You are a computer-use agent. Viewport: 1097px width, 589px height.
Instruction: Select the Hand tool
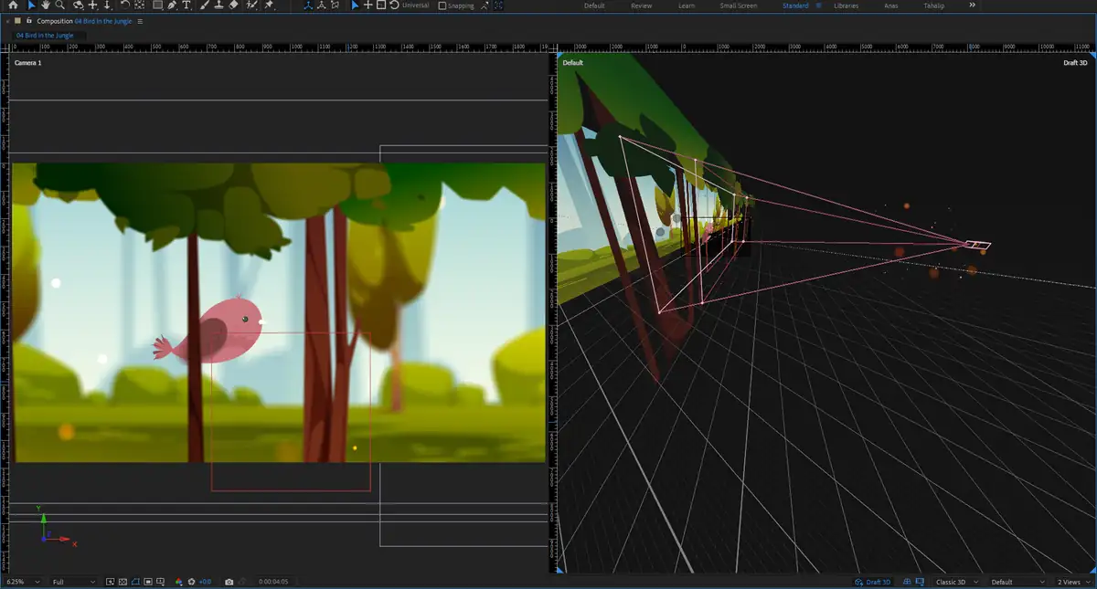pyautogui.click(x=46, y=5)
